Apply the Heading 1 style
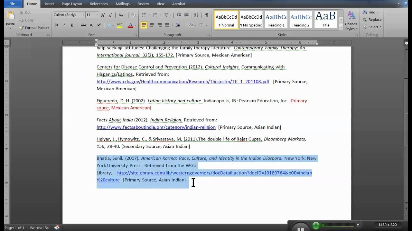This screenshot has height=231, width=412. coord(276,20)
